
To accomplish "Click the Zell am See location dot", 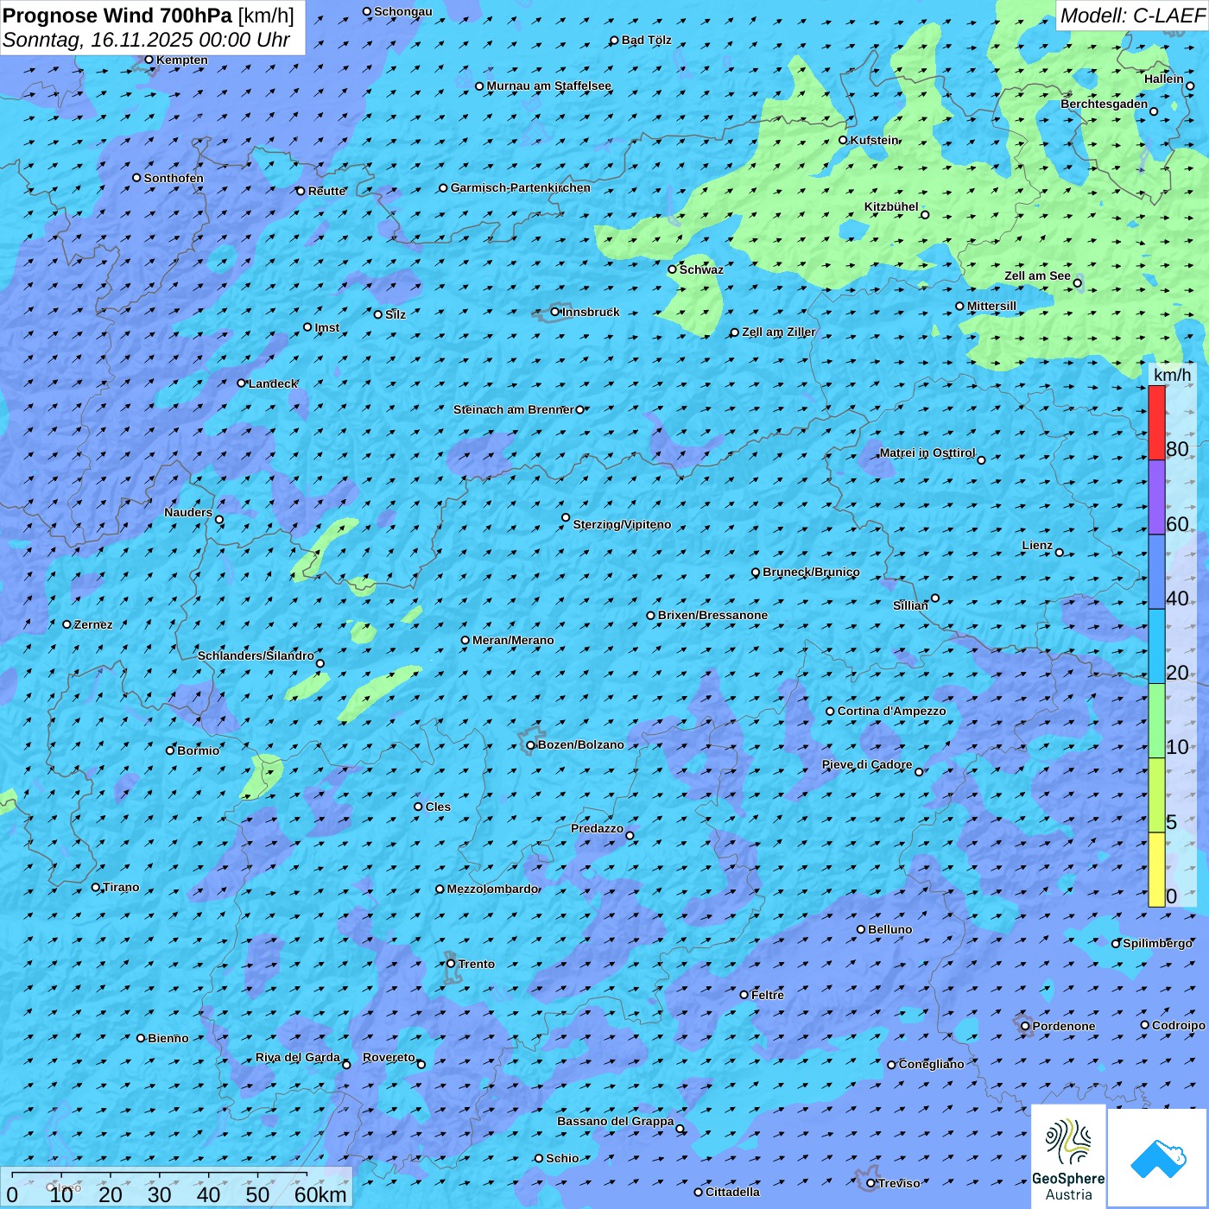I will point(1077,283).
